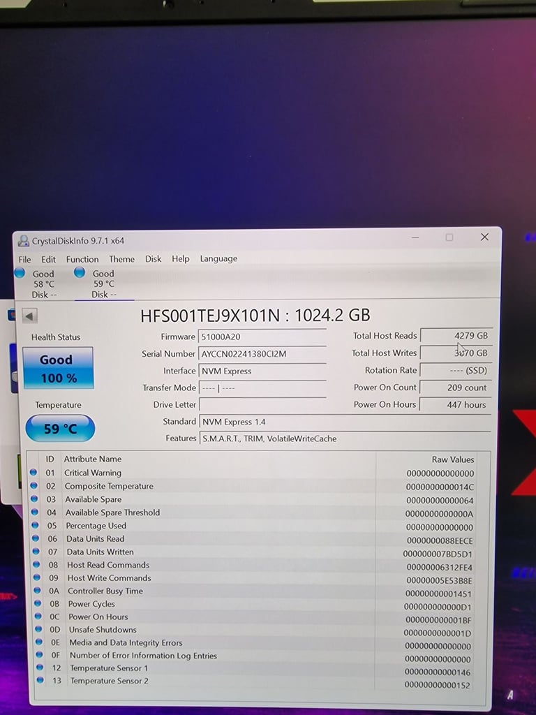Open the File menu
The height and width of the screenshot is (715, 536).
[x=24, y=260]
